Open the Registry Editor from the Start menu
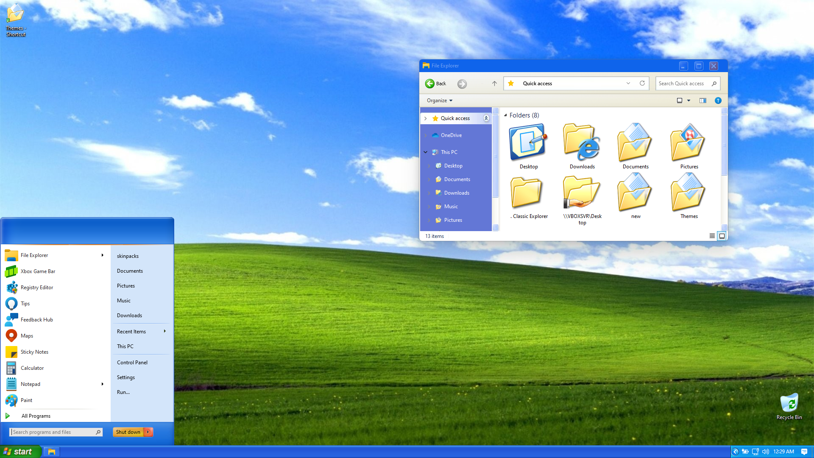Screen dimensions: 814x458 (36, 287)
